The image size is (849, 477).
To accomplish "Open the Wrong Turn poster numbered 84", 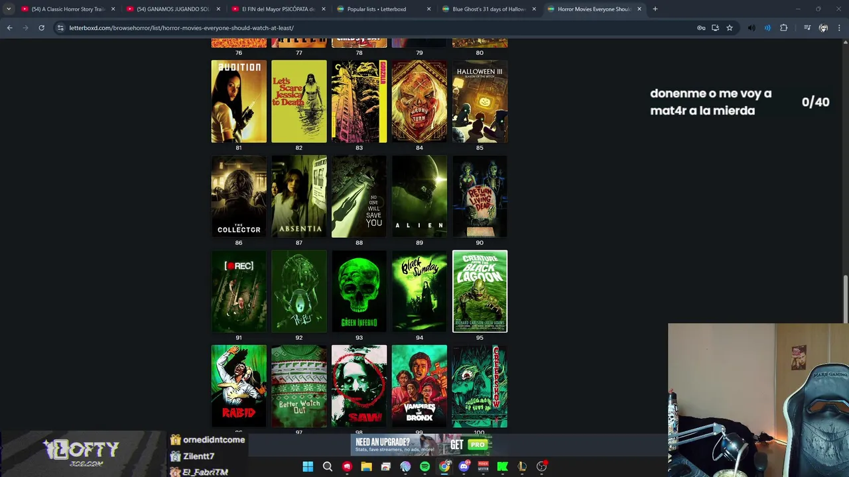I will tap(419, 101).
